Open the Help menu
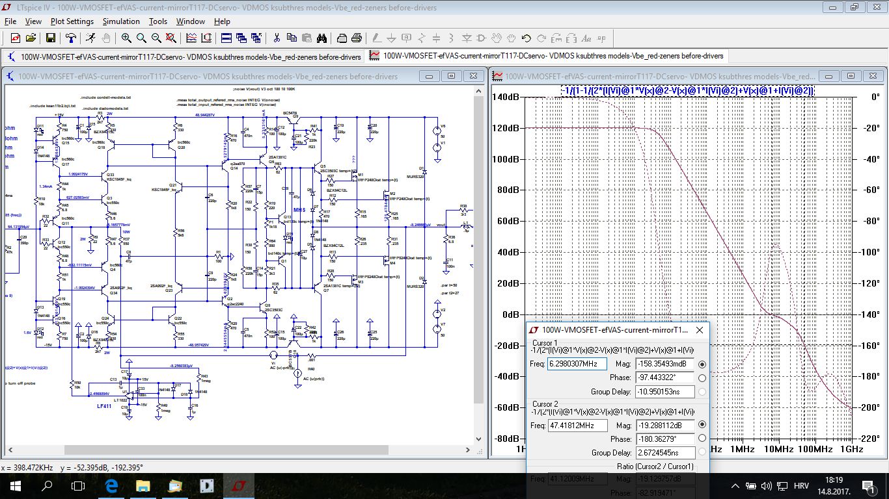 pyautogui.click(x=222, y=21)
